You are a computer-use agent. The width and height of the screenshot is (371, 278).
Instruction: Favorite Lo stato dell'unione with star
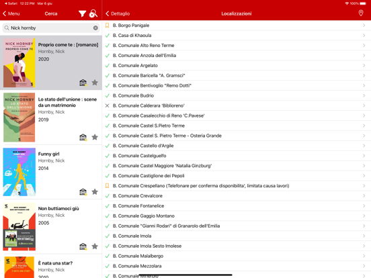pos(95,137)
